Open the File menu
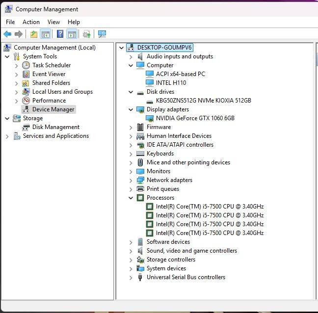Image resolution: width=318 pixels, height=313 pixels. click(x=10, y=22)
